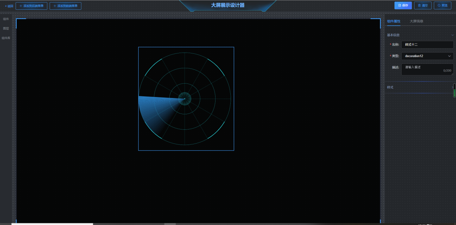This screenshot has height=225, width=456.
Task: Click the 名称 input field 样式十二
Action: 427,45
